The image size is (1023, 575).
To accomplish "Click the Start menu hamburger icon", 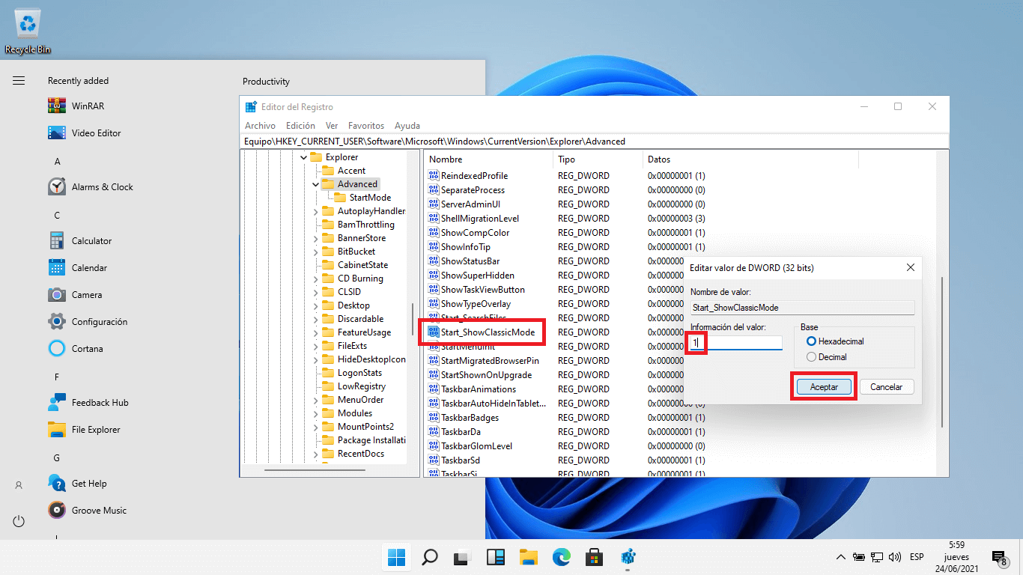I will pos(19,80).
